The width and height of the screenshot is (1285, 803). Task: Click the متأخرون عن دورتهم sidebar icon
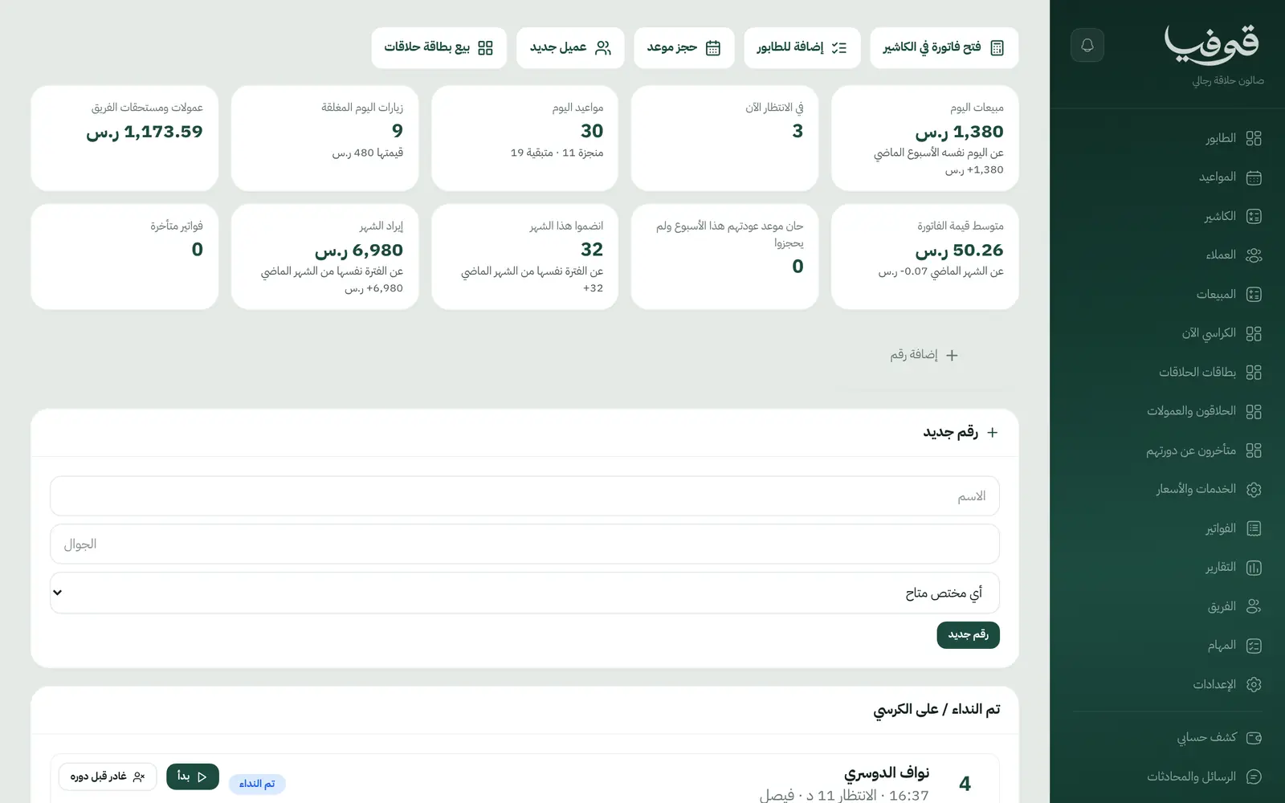(x=1254, y=450)
